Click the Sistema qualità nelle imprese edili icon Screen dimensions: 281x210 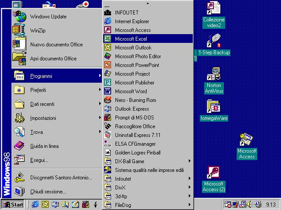pos(108,170)
